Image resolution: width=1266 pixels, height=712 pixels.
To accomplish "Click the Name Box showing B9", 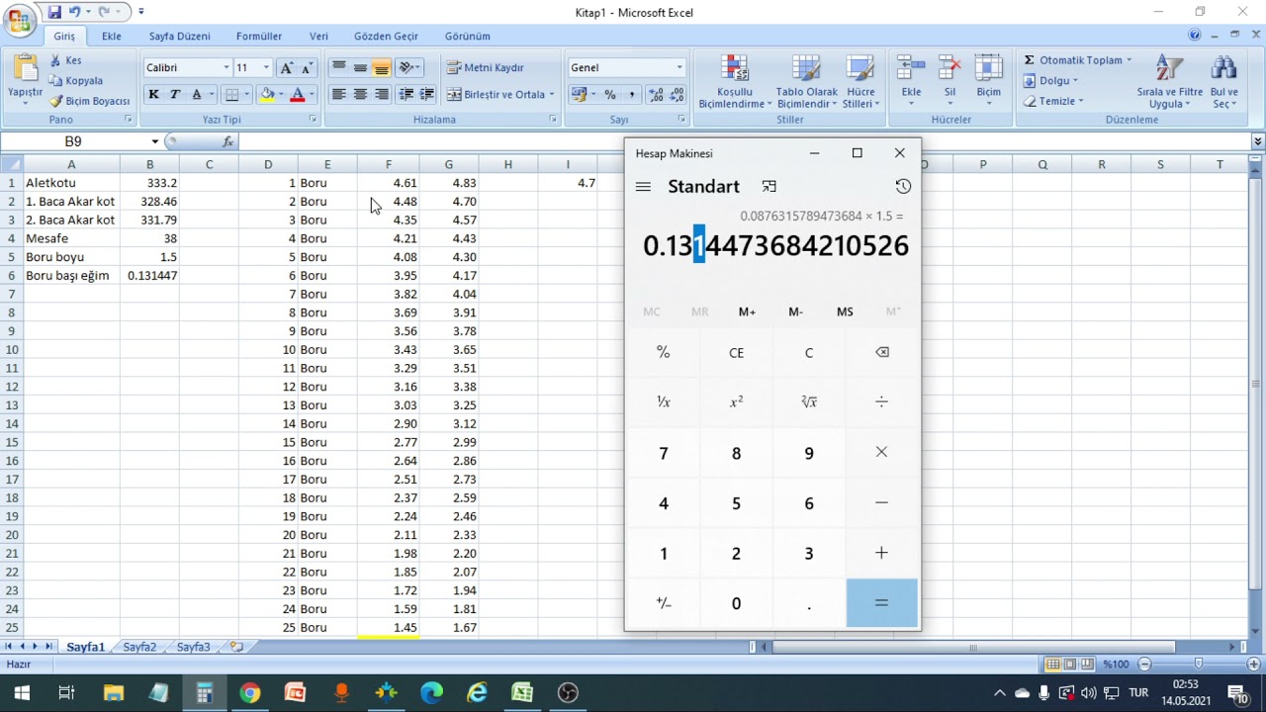I will [74, 141].
